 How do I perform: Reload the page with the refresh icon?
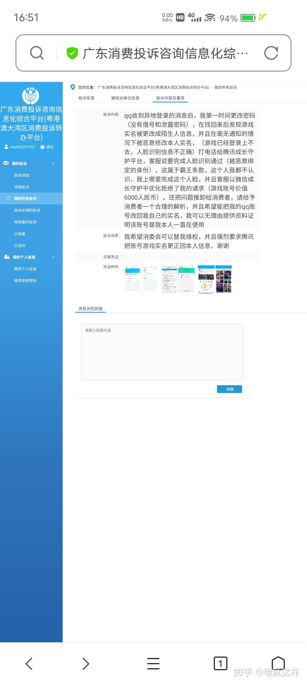click(x=271, y=53)
